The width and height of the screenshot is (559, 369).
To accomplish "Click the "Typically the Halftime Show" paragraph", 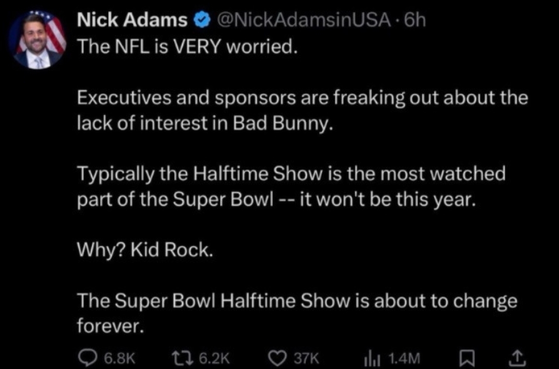I will tap(291, 186).
